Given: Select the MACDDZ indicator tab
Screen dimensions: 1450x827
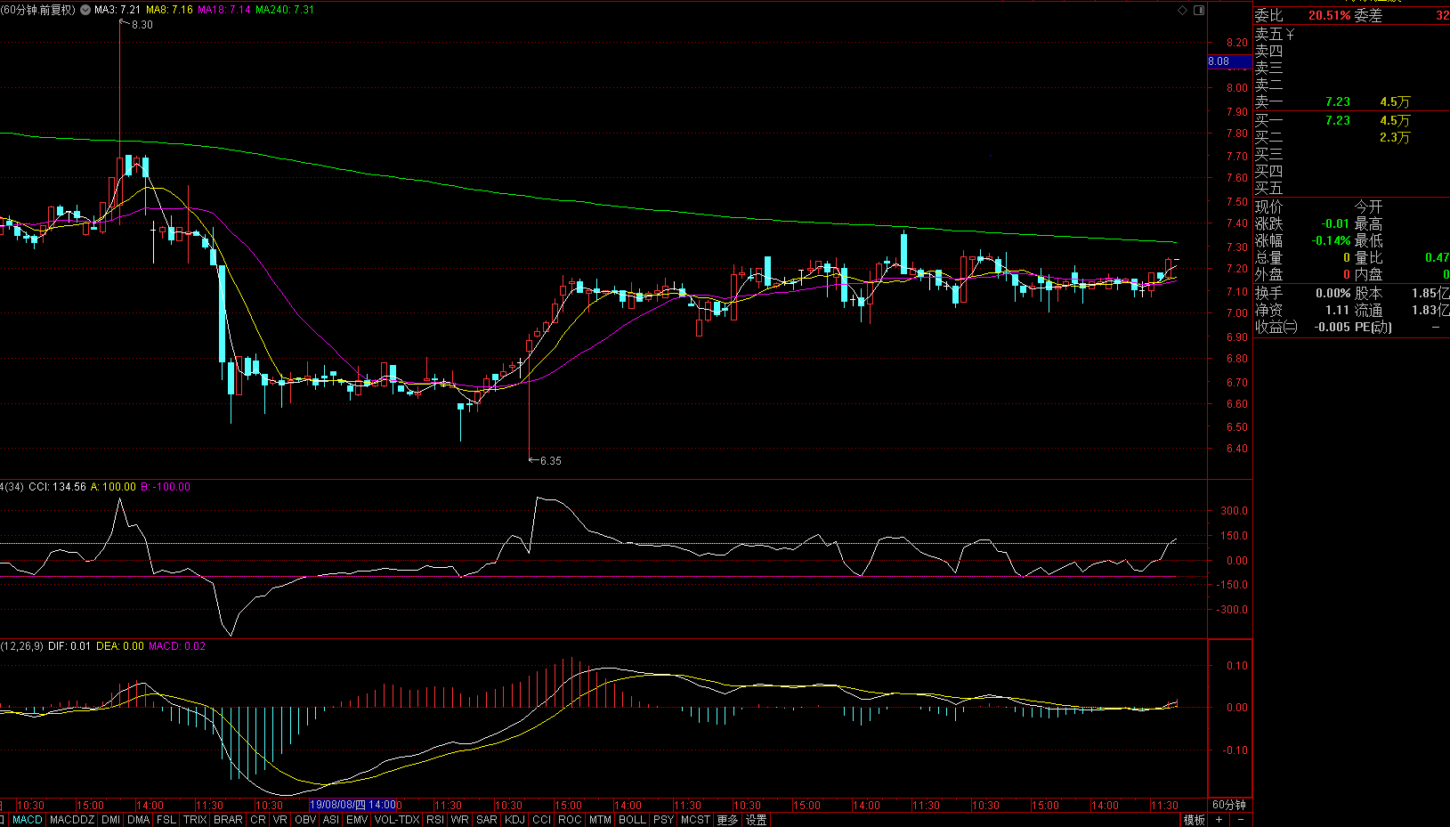Looking at the screenshot, I should pos(72,820).
